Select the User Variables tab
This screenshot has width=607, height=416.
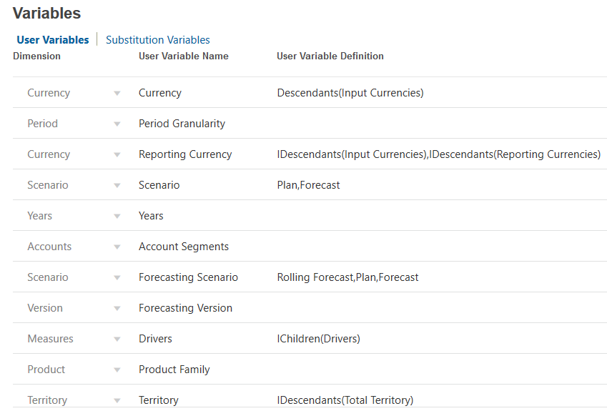52,39
